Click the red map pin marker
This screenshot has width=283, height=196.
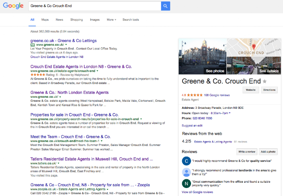pyautogui.click(x=254, y=47)
